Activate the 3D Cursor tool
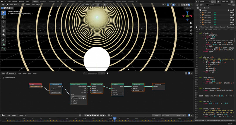Image resolution: width=236 pixels, height=125 pixels. [x=4, y=17]
